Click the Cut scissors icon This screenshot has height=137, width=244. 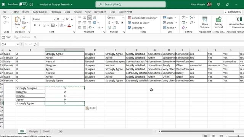coord(24,18)
